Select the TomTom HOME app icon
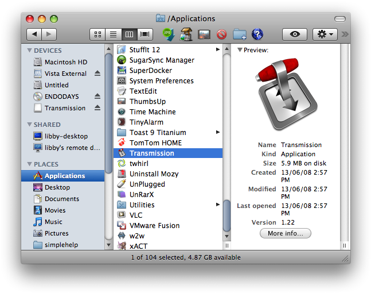Screen dimensions: 371x293 tap(122, 142)
